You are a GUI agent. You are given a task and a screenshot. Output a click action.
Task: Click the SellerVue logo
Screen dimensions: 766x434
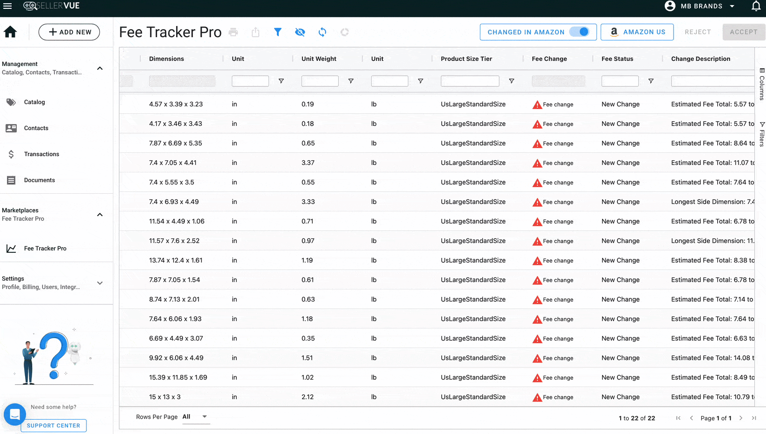pos(52,6)
